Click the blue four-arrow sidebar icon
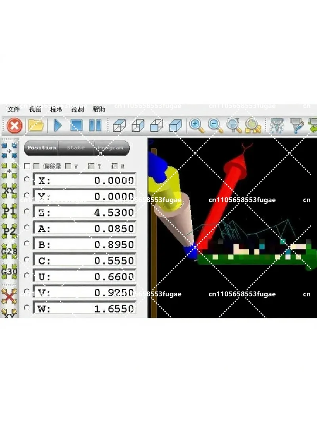 point(10,150)
